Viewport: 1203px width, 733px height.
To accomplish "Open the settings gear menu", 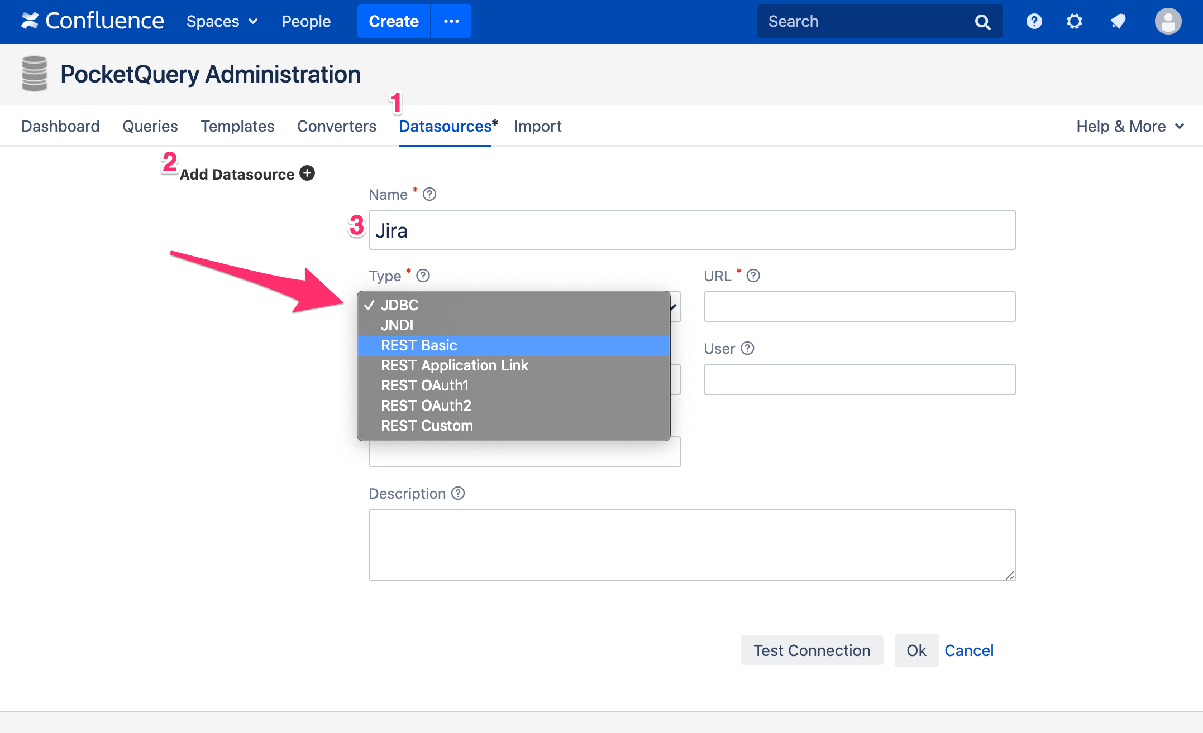I will (1074, 21).
